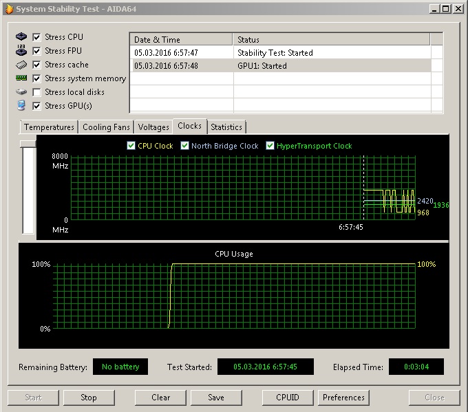Click the 1936 HyperTransport value label
Viewport: 468px width, 412px height.
(441, 205)
